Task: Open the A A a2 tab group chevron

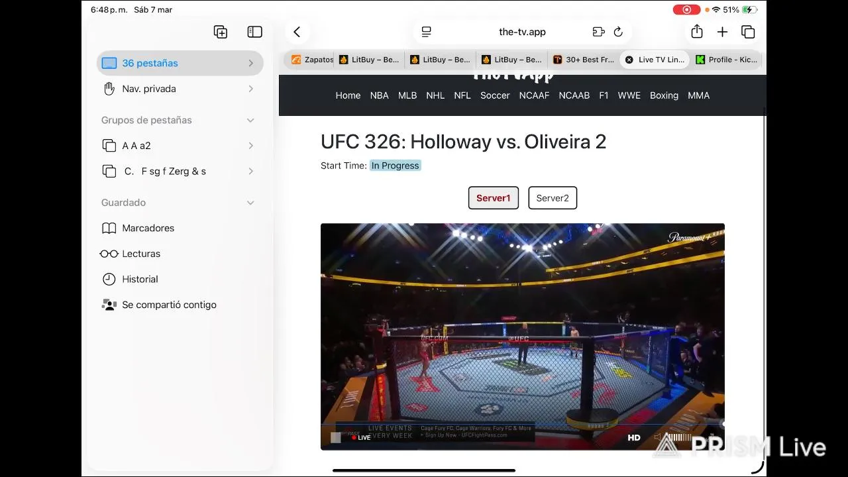Action: (250, 146)
